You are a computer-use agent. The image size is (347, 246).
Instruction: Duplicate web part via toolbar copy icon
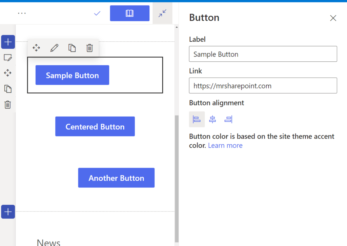[x=72, y=48]
